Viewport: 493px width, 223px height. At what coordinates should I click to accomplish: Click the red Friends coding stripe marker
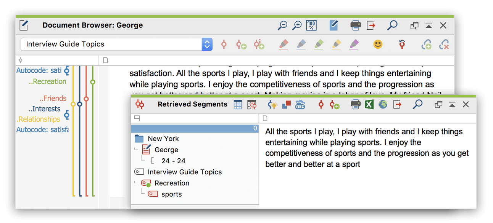point(86,99)
